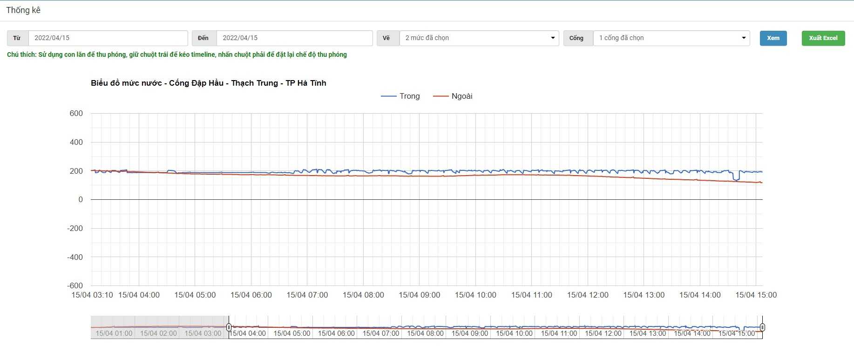Click the 'Đến' end date input field
Viewport: 854px width, 353px height.
tap(294, 38)
